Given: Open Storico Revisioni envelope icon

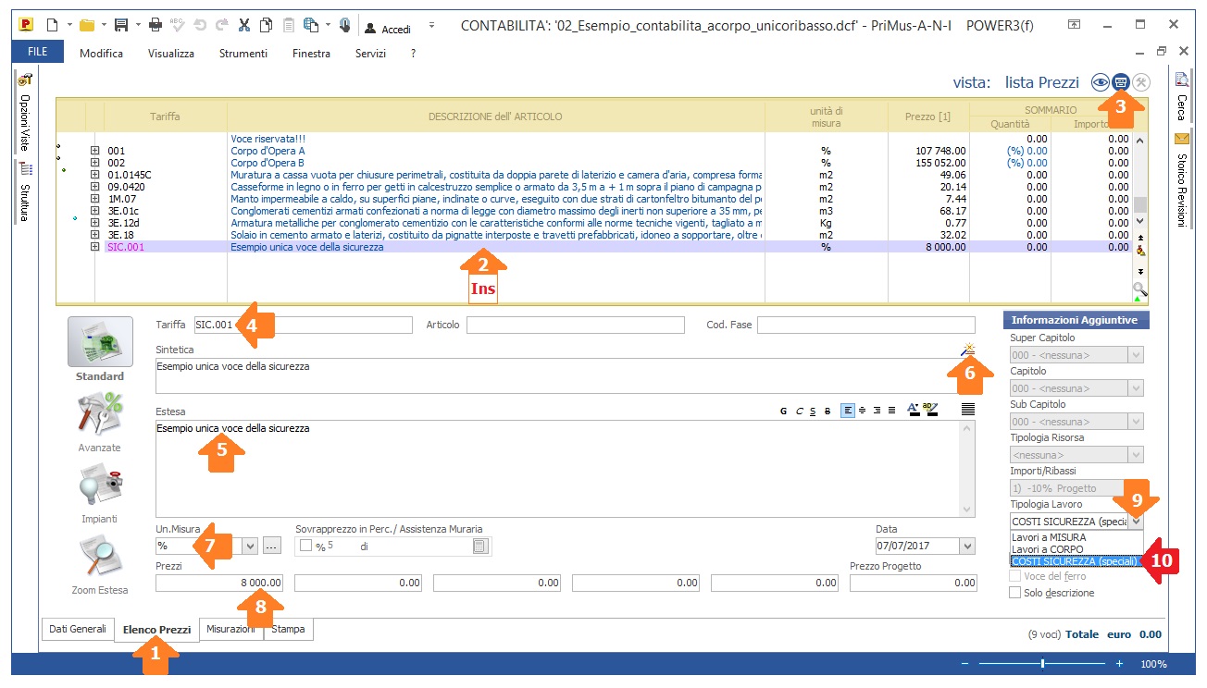Looking at the screenshot, I should 1182,140.
